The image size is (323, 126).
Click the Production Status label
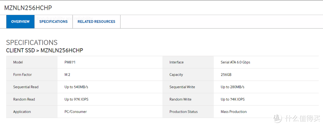tap(184, 112)
